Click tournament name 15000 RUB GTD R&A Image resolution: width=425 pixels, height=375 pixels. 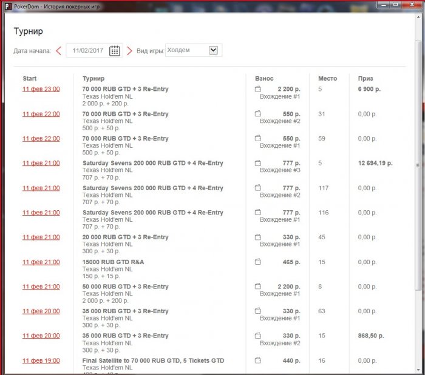click(x=113, y=262)
